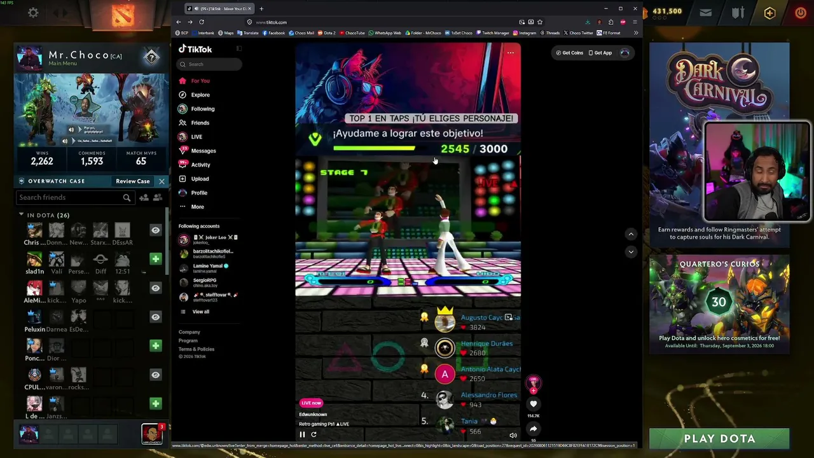Expand the Company footer section
The image size is (814, 458).
190,332
